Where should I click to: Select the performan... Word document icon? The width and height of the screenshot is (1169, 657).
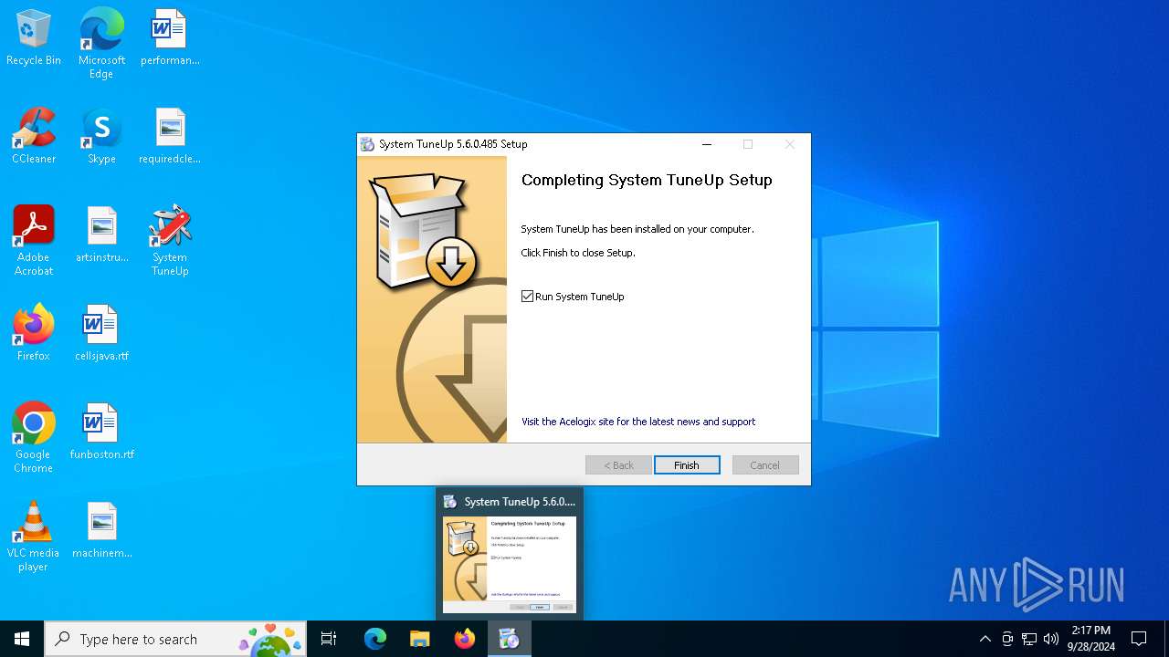[170, 38]
